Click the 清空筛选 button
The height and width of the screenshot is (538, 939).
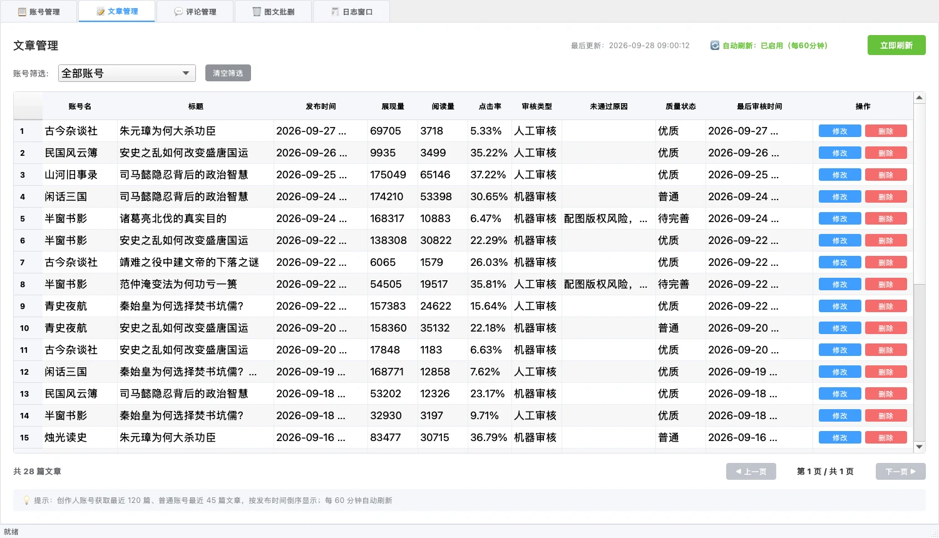(x=228, y=73)
